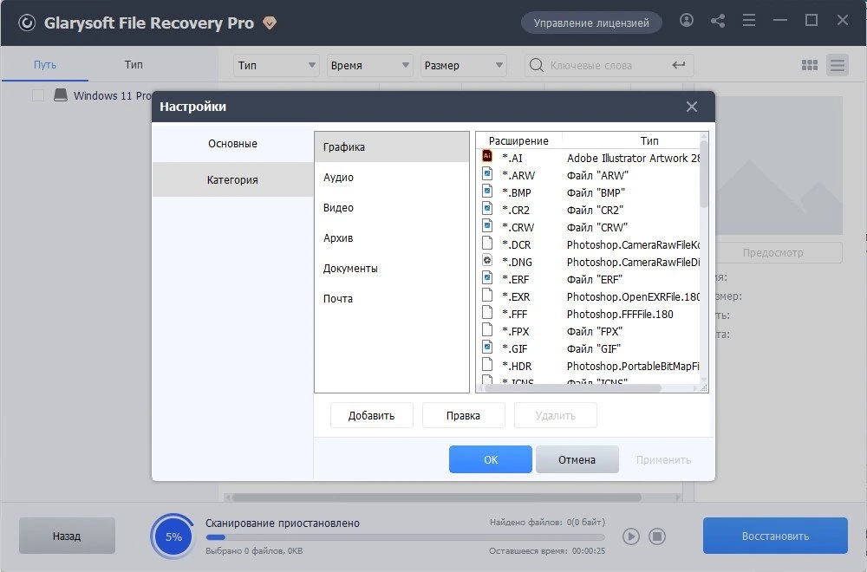Click the file icon beside *.CRW
Screen dimensions: 867x572
pos(487,226)
